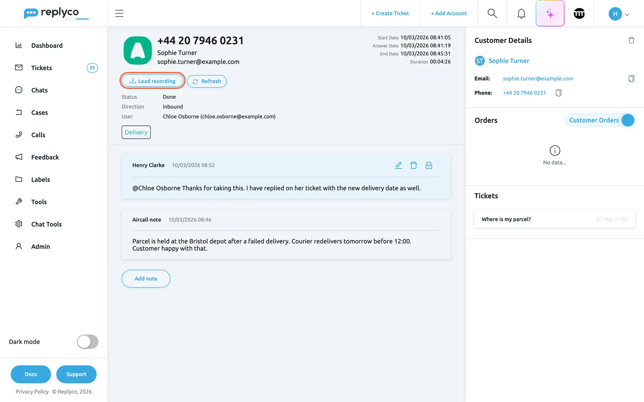
Task: Open the AI sparkle assistant
Action: pyautogui.click(x=550, y=14)
